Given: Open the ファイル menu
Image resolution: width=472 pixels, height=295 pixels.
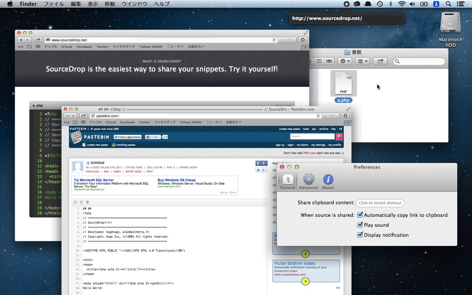Looking at the screenshot, I should (x=54, y=4).
